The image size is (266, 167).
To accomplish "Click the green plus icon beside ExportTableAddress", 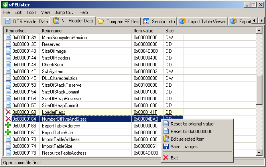I will coord(8,126).
